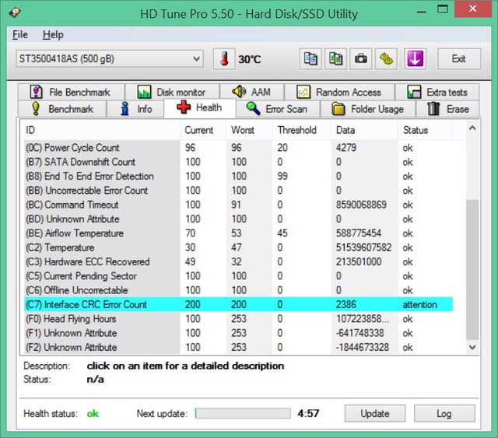The image size is (498, 438).
Task: Click the 30°C temperature readout
Action: click(x=249, y=59)
